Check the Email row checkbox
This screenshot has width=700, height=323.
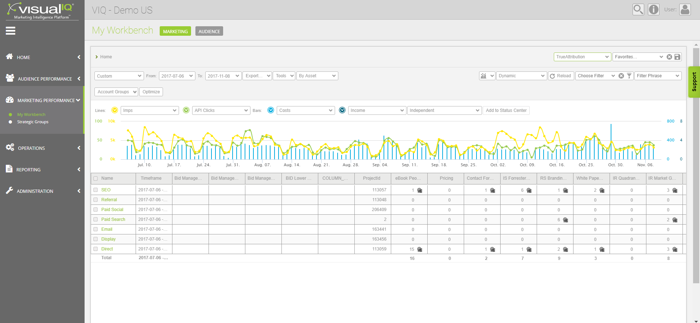96,229
